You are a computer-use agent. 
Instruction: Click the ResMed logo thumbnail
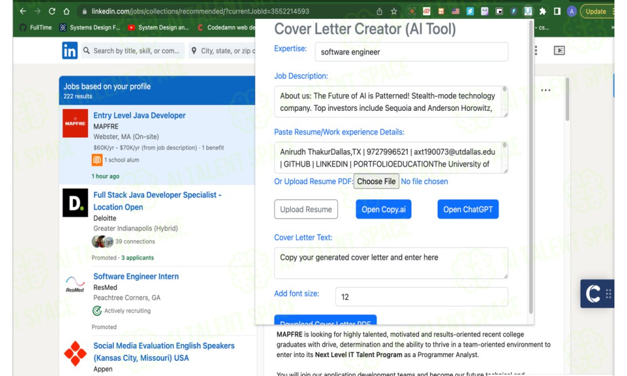pyautogui.click(x=75, y=285)
